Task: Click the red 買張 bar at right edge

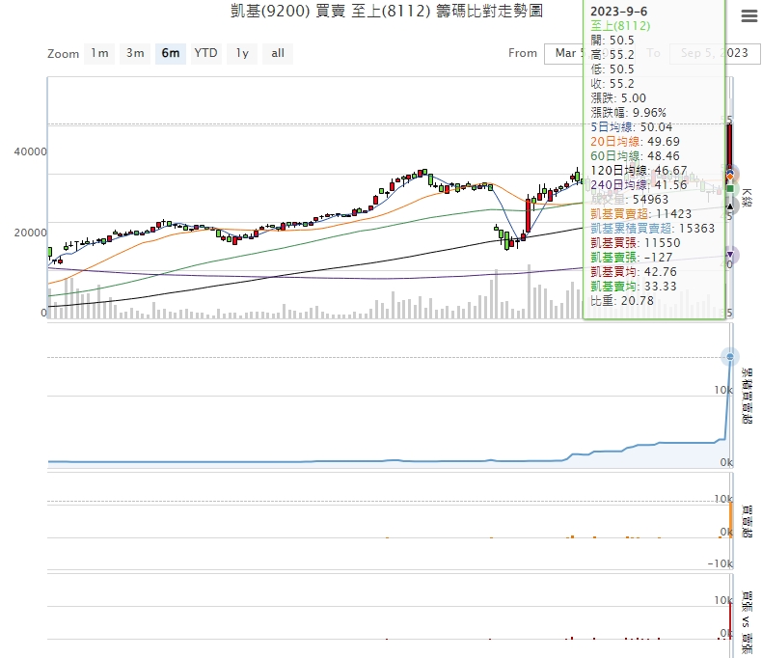Action: coord(731,617)
